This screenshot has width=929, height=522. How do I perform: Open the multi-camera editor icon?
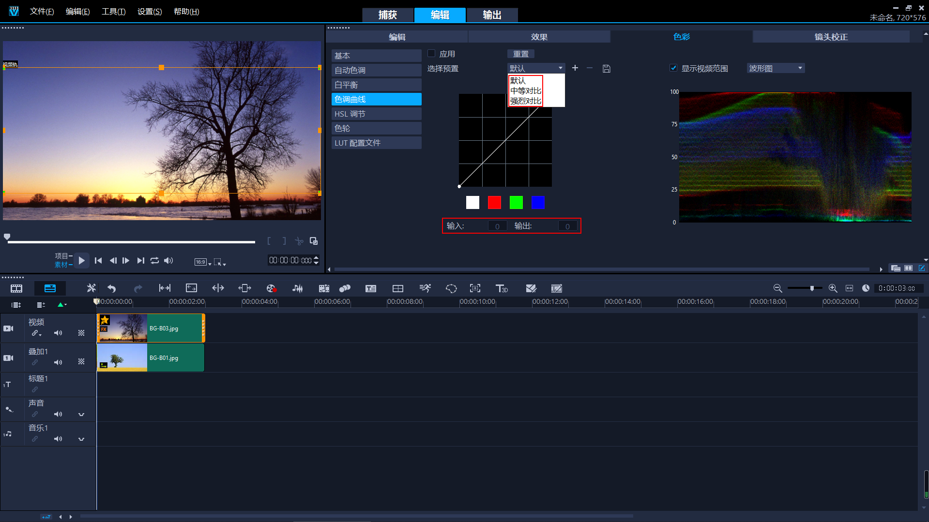pyautogui.click(x=397, y=288)
